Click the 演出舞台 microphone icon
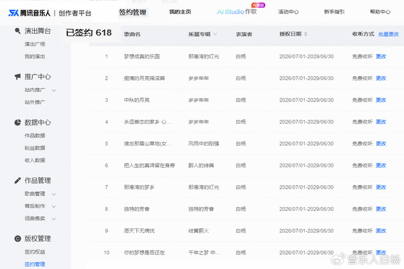 pos(18,31)
